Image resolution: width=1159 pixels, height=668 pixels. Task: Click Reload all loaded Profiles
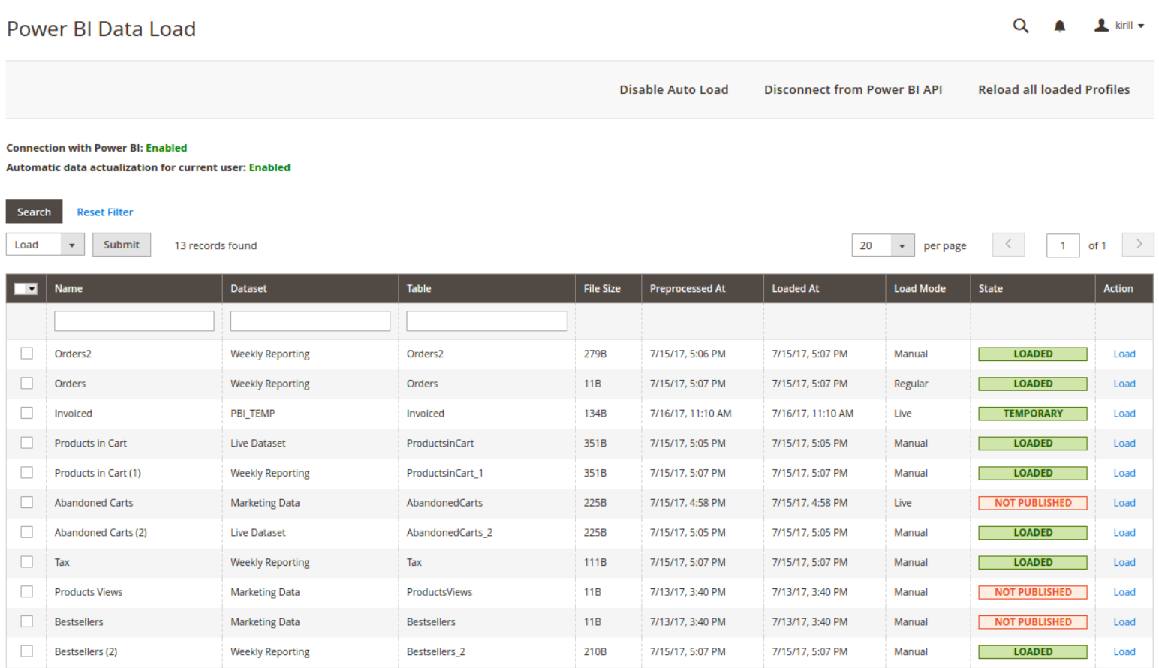pyautogui.click(x=1053, y=89)
